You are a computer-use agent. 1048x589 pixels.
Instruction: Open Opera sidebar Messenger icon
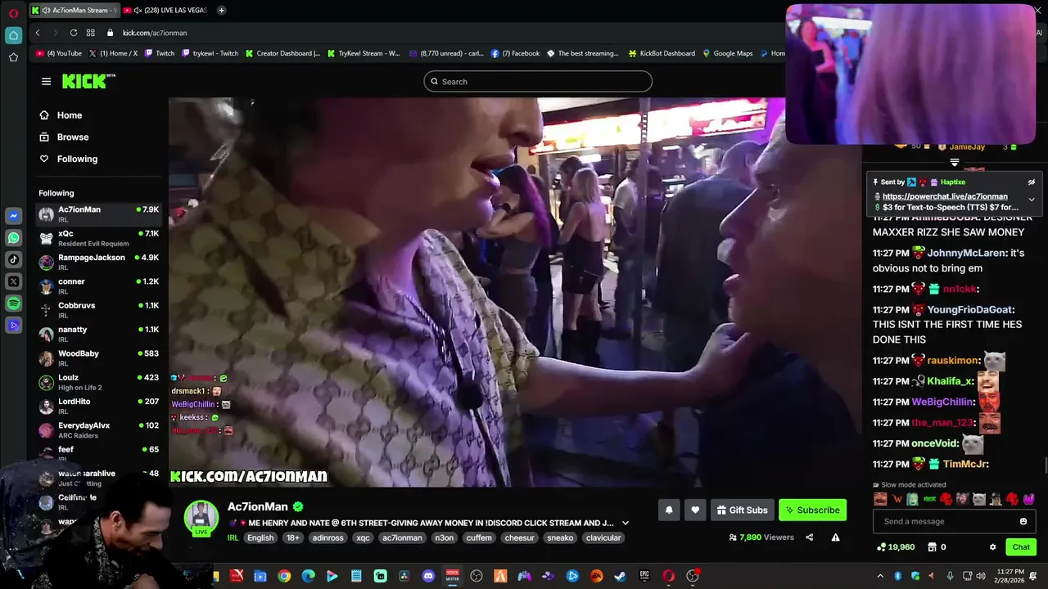point(13,216)
